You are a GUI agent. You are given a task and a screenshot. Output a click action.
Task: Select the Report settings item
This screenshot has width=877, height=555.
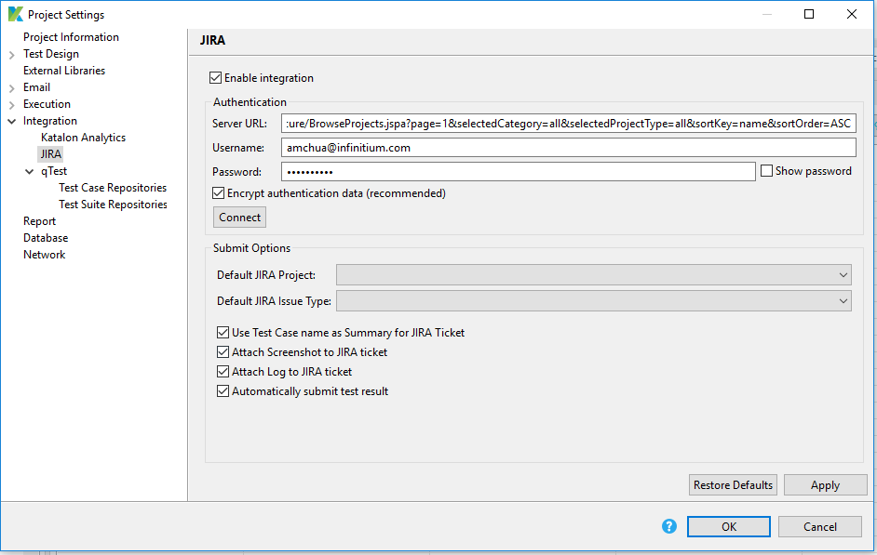pos(39,221)
